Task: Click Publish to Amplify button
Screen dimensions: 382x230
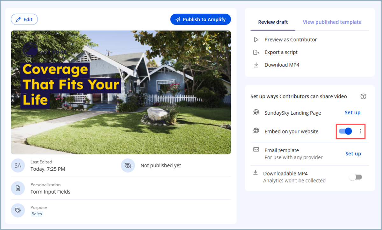Action: (x=200, y=19)
